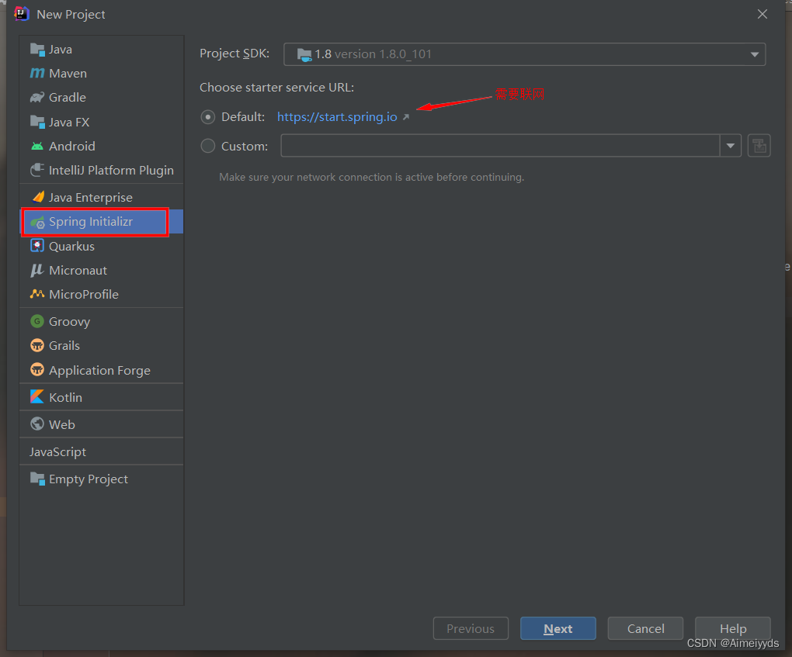The image size is (792, 657).
Task: Select the Java project generator icon
Action: 37,49
